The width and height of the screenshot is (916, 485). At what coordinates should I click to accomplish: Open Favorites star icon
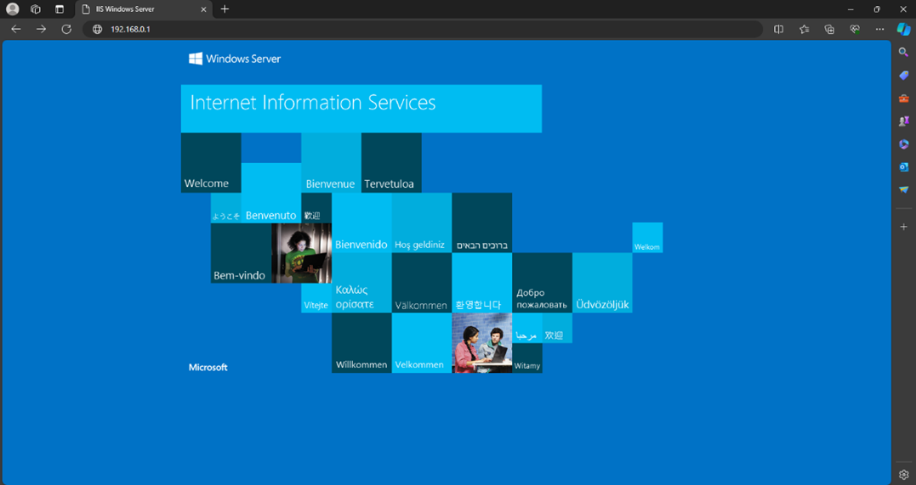(805, 29)
